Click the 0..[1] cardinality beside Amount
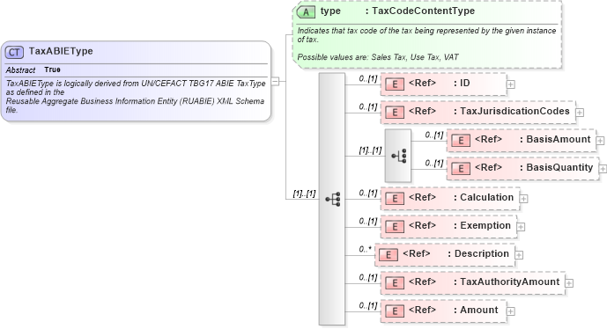This screenshot has width=607, height=329. click(x=368, y=306)
